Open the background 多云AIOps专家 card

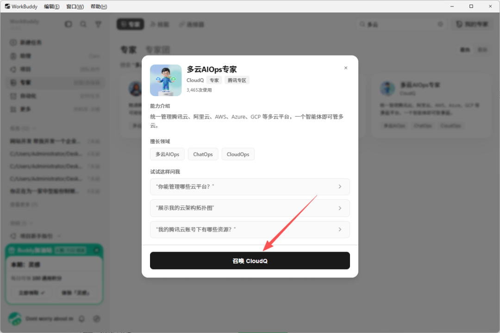[431, 106]
